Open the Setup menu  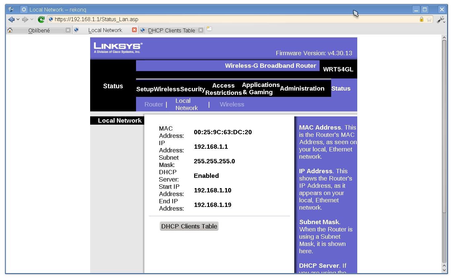pos(145,89)
